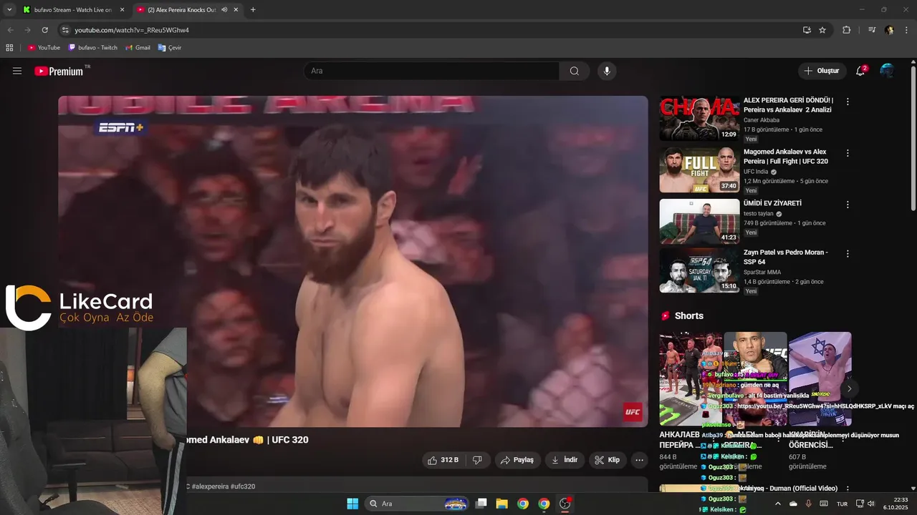The width and height of the screenshot is (917, 515).
Task: Open YouTube bookmark in bookmarks bar
Action: pos(44,48)
